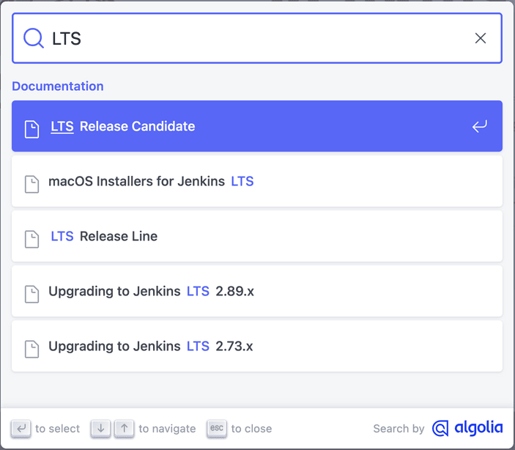The width and height of the screenshot is (515, 450).
Task: Click document icon beside macOS Installers result
Action: point(32,182)
